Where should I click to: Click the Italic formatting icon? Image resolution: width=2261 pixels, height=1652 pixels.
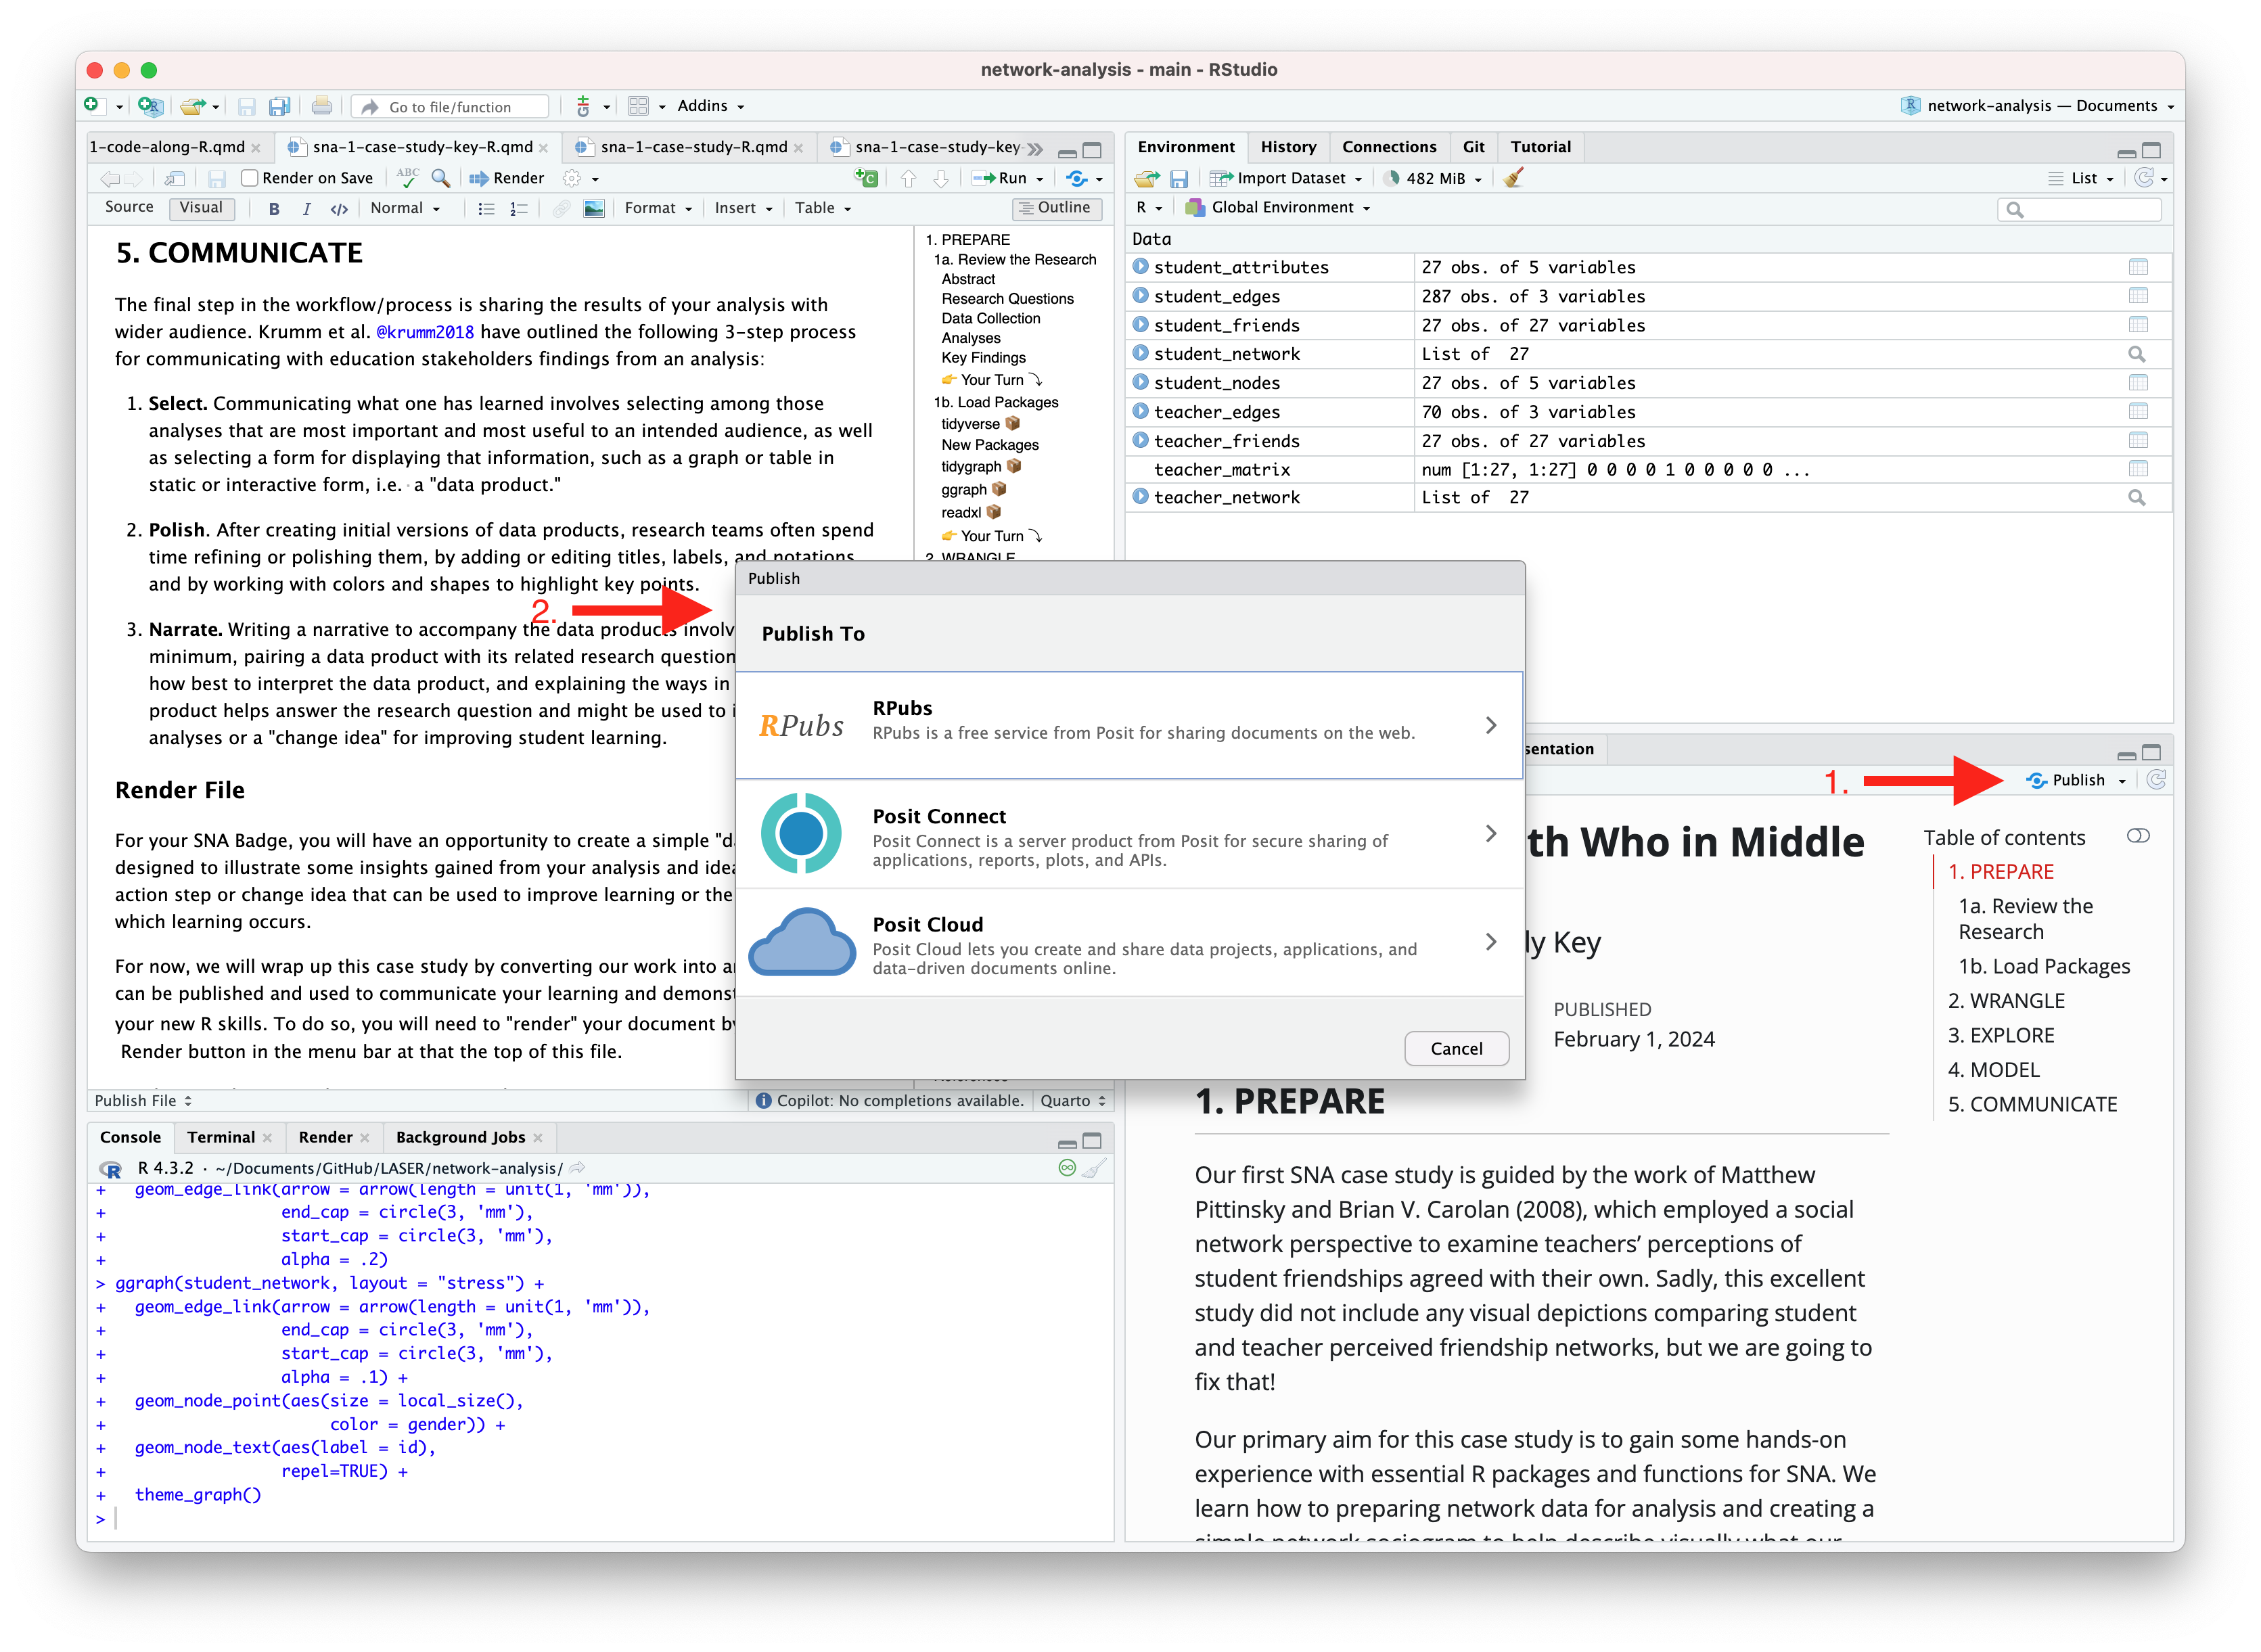pyautogui.click(x=306, y=209)
